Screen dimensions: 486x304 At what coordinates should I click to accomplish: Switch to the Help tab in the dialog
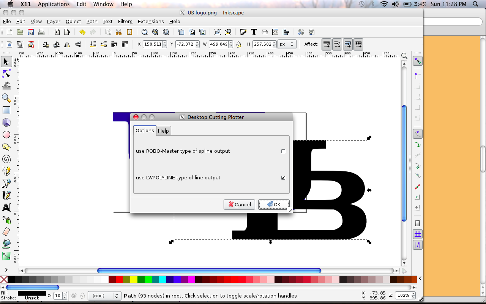163,131
